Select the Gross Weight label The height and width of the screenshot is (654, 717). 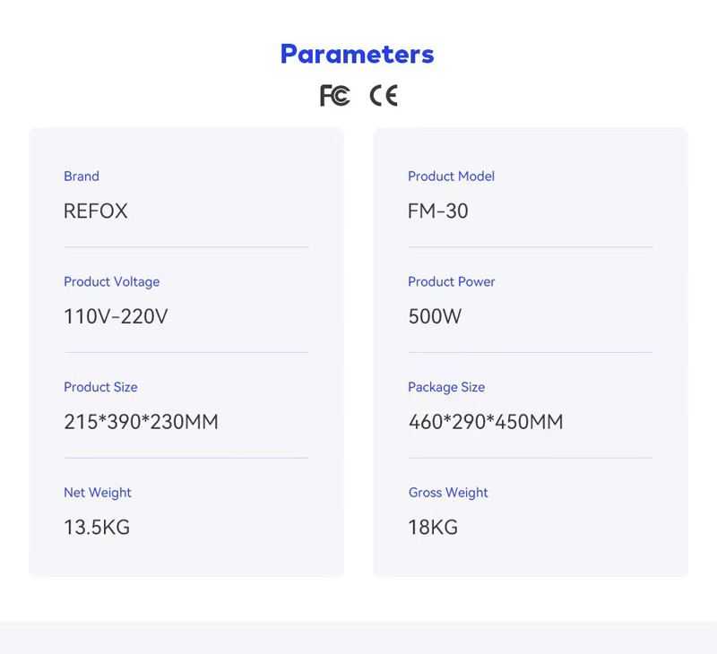point(448,493)
